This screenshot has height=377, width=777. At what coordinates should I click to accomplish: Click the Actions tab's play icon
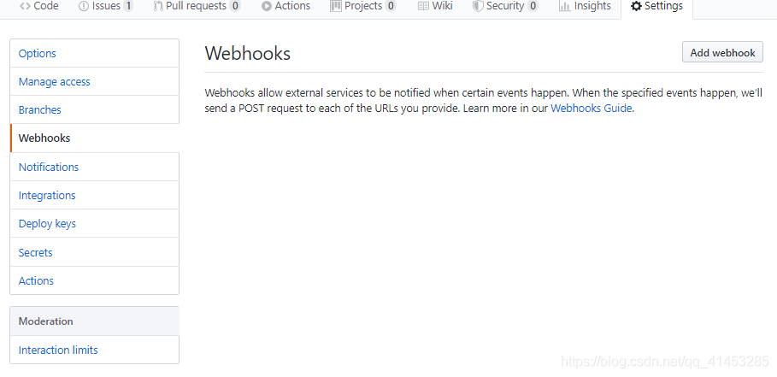tap(267, 6)
